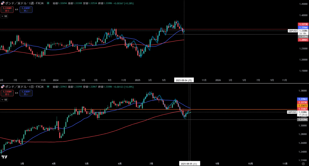This screenshot has width=309, height=166.
Task: Expand indicator legend in daily chart
Action: click(4, 100)
